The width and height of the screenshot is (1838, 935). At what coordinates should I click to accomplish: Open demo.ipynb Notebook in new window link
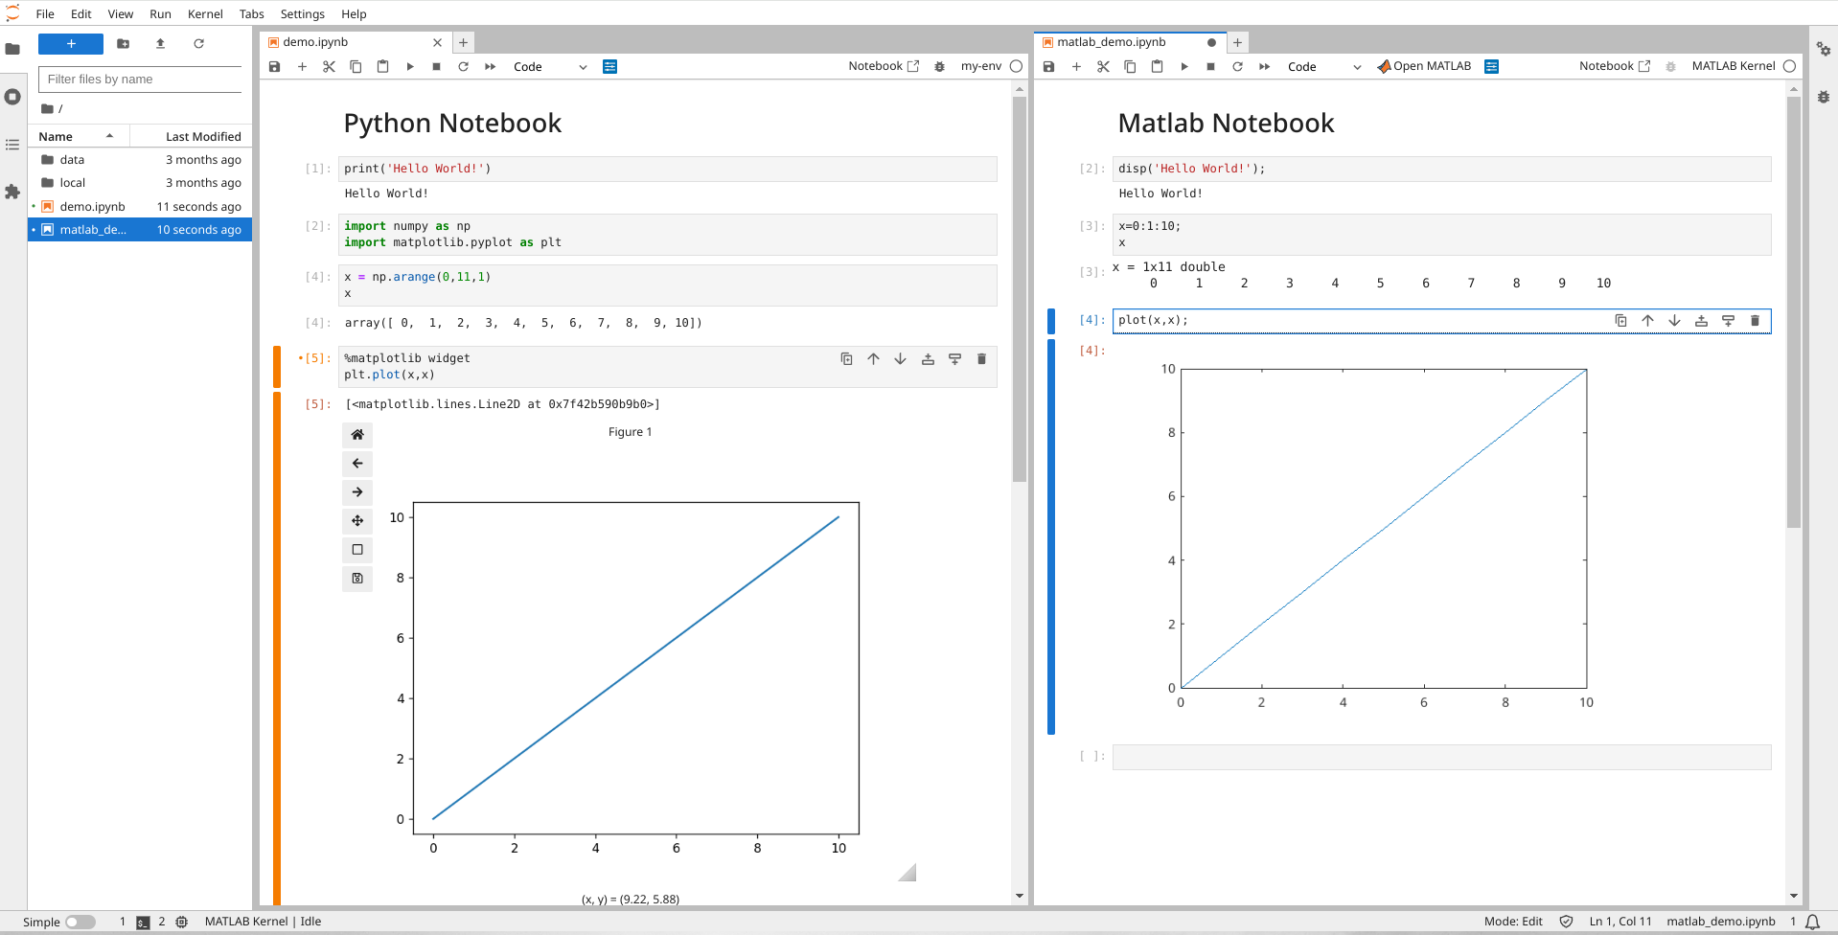point(884,66)
